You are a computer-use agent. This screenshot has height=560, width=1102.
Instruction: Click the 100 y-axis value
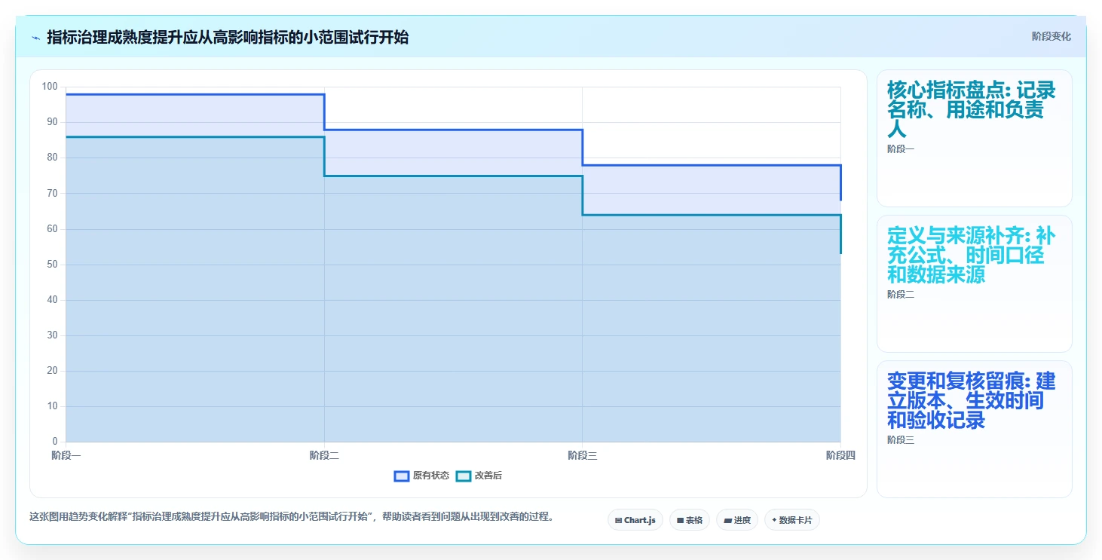(50, 87)
